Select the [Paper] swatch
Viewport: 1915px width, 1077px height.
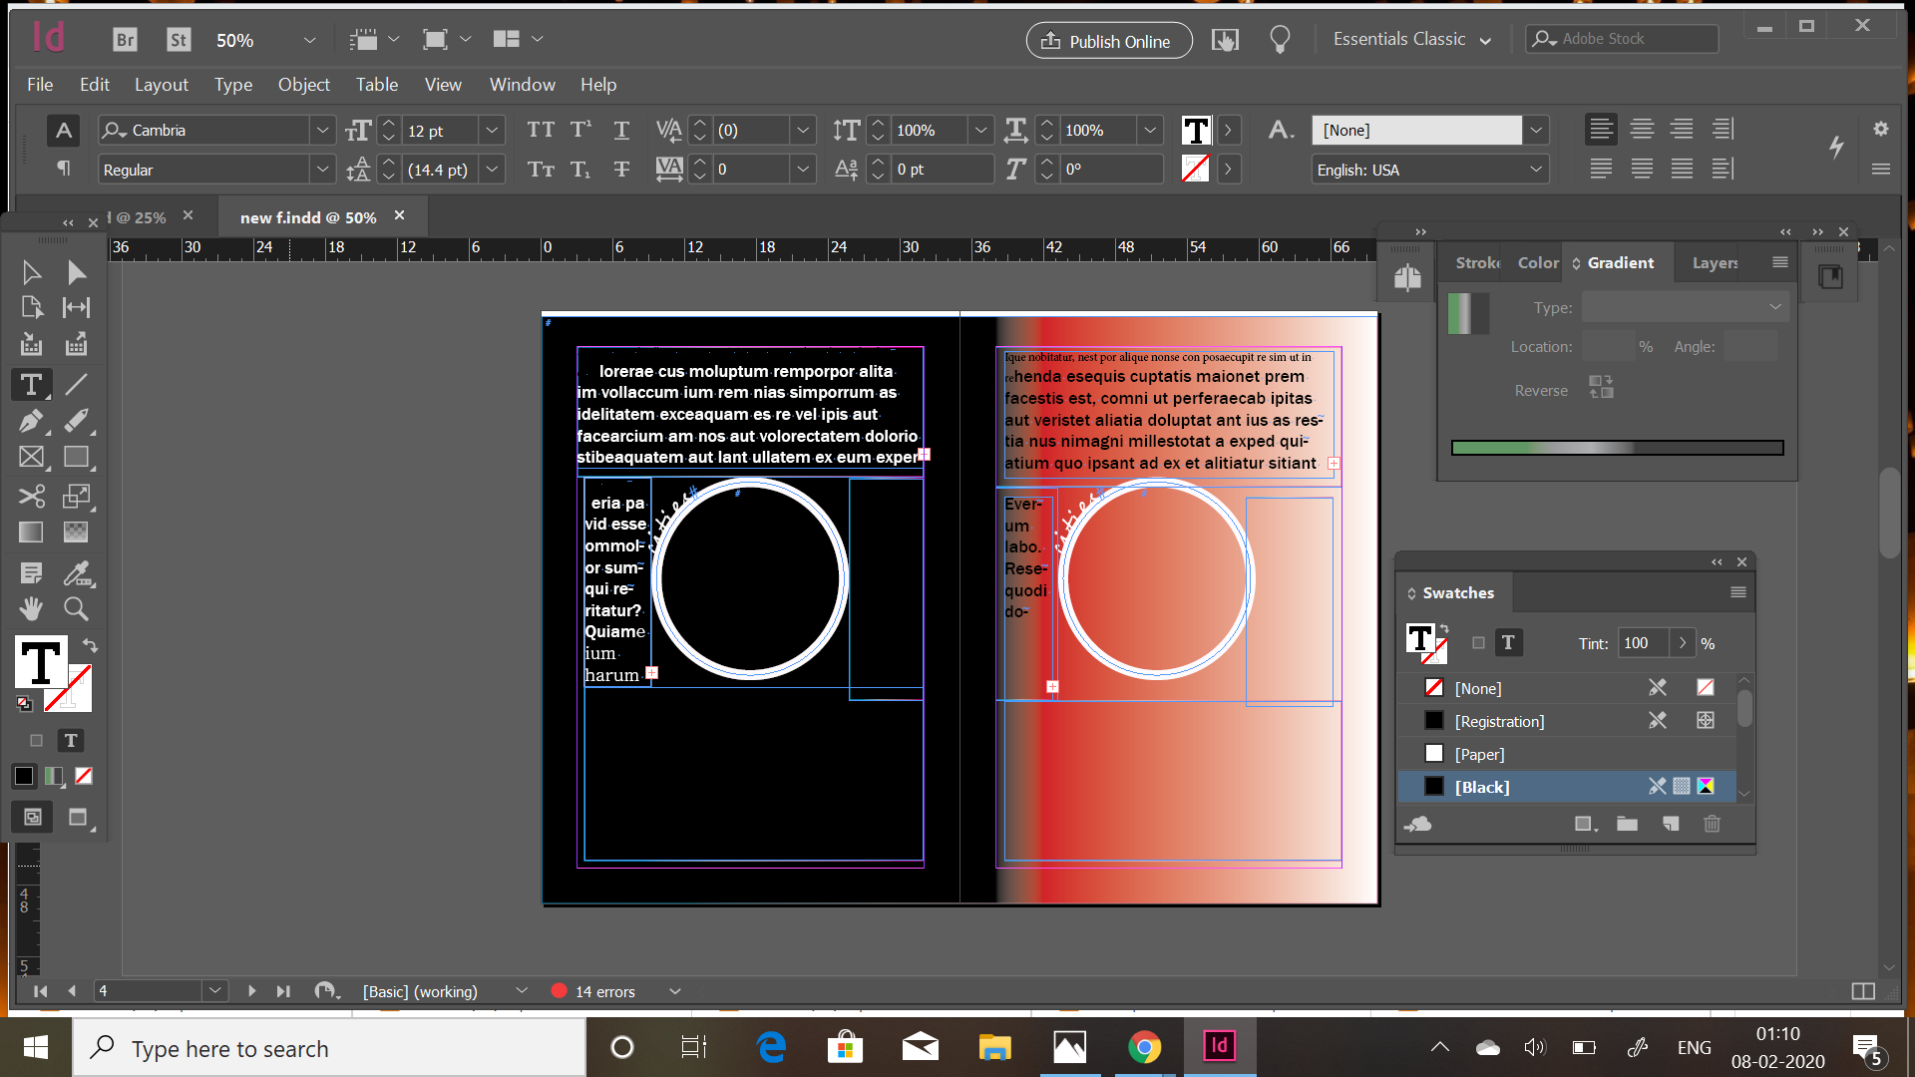pyautogui.click(x=1479, y=754)
